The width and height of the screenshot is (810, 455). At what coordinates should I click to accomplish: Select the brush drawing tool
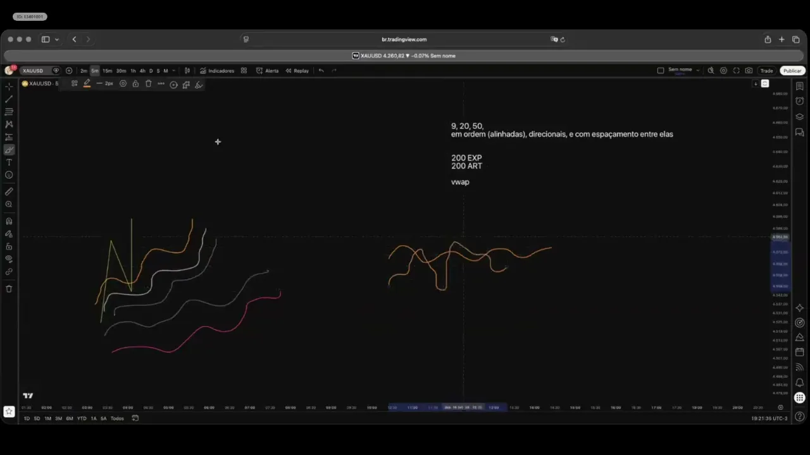[9, 150]
